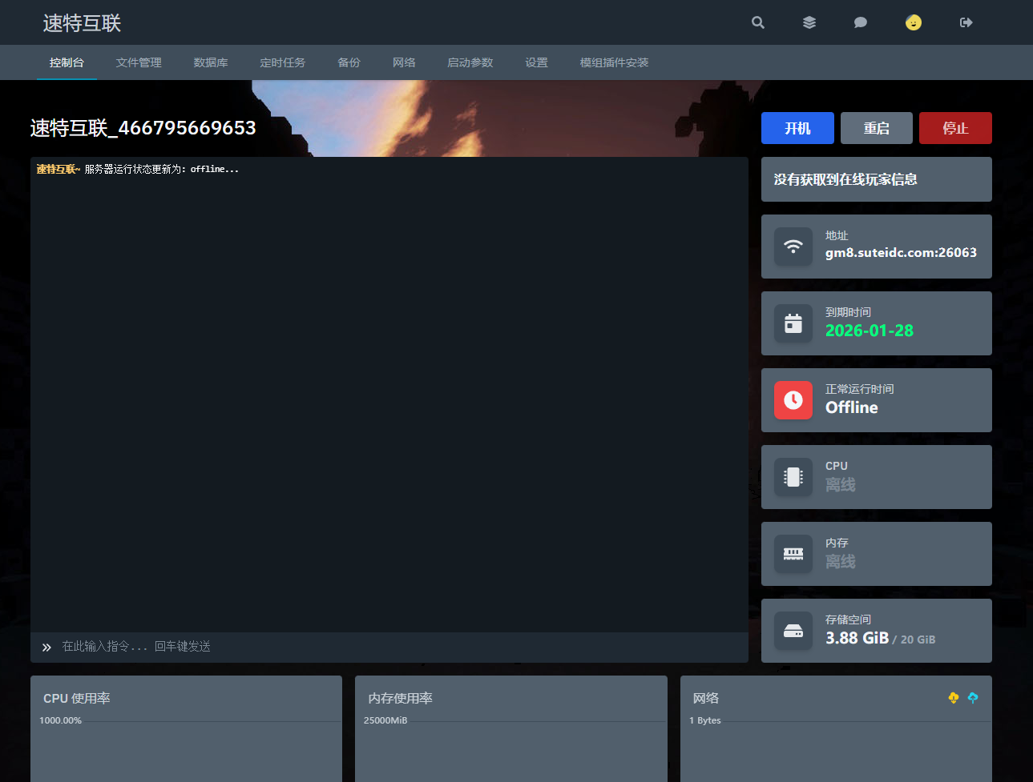The width and height of the screenshot is (1033, 782).
Task: Click the calendar expiry icon
Action: [793, 323]
